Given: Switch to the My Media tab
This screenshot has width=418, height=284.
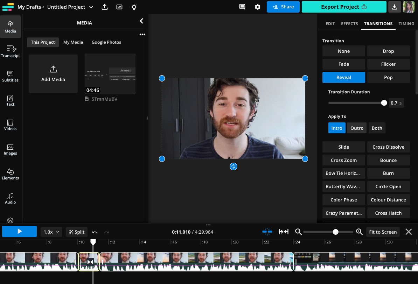Looking at the screenshot, I should coord(73,42).
